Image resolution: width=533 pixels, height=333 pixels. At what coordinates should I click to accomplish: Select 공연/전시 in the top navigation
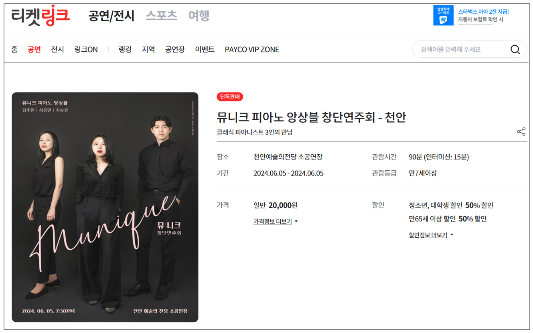pyautogui.click(x=111, y=15)
